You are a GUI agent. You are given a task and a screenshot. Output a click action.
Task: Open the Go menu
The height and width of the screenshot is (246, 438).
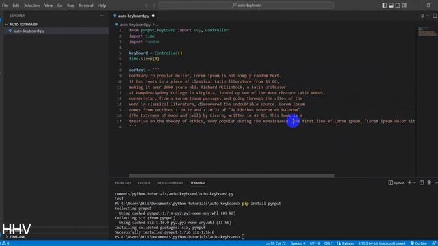pos(60,5)
